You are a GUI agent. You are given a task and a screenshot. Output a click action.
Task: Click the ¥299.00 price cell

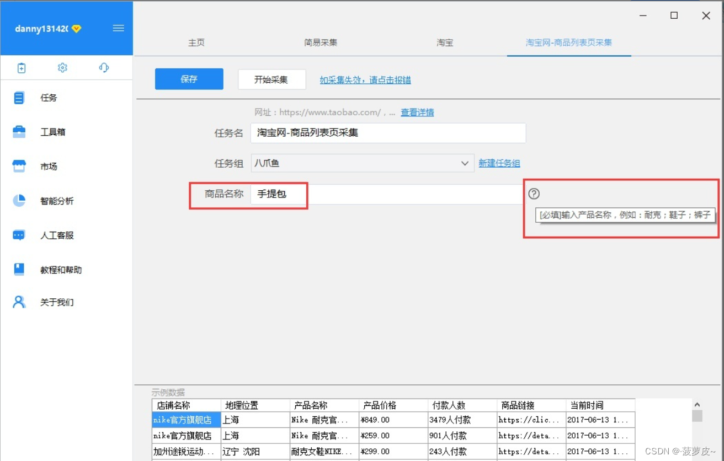pyautogui.click(x=393, y=452)
